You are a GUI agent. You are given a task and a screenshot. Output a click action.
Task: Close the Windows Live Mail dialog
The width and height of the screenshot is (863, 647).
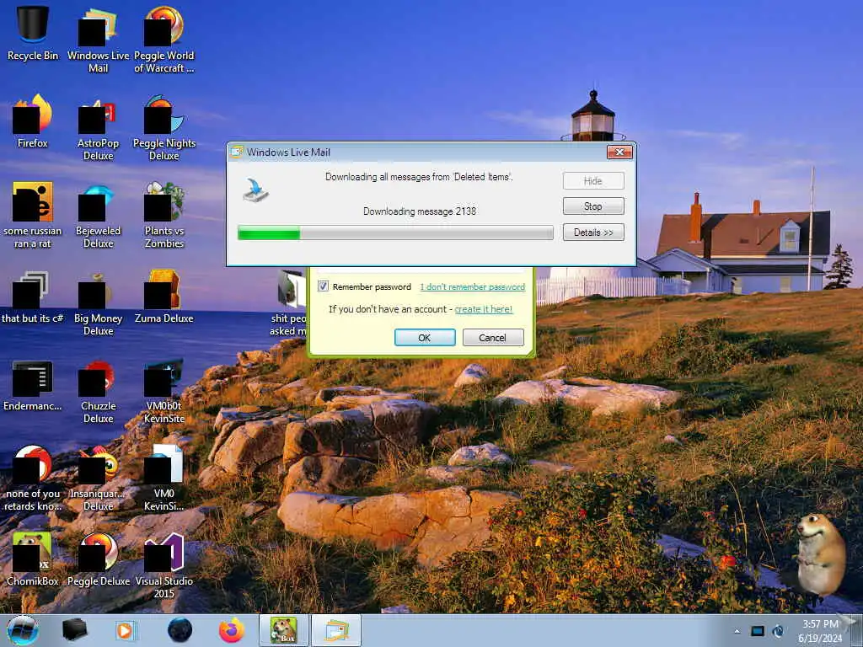pos(619,152)
